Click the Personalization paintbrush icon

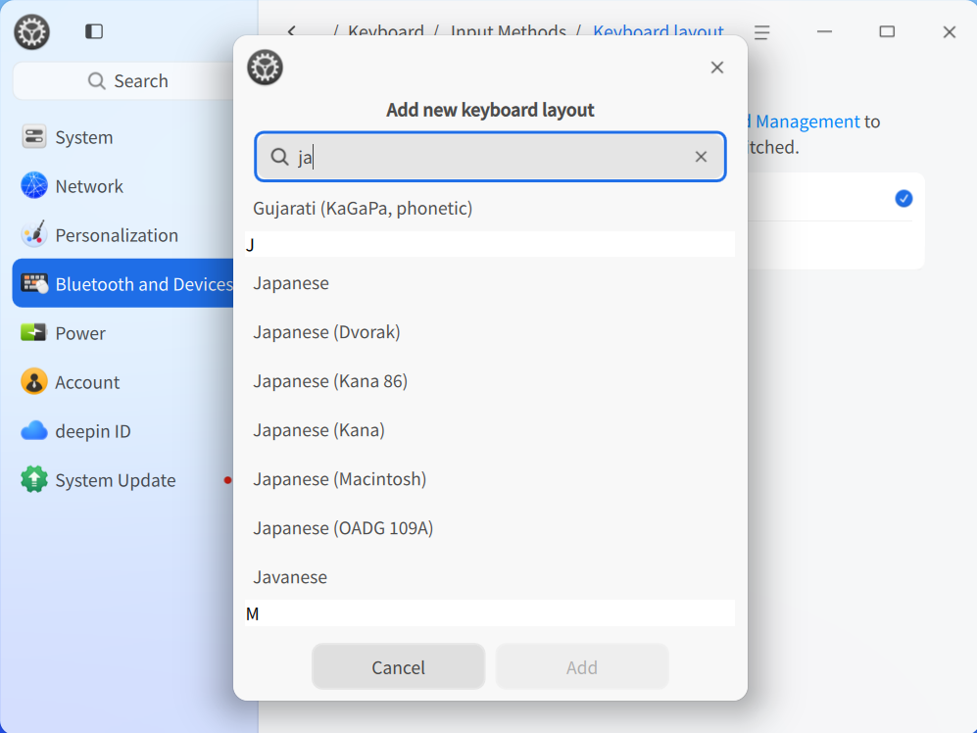coord(33,234)
